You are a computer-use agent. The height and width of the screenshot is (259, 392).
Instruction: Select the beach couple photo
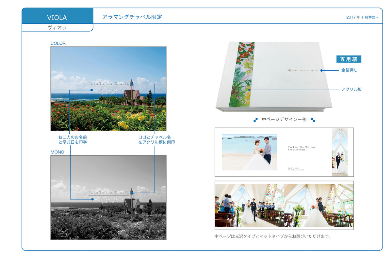pos(249,152)
